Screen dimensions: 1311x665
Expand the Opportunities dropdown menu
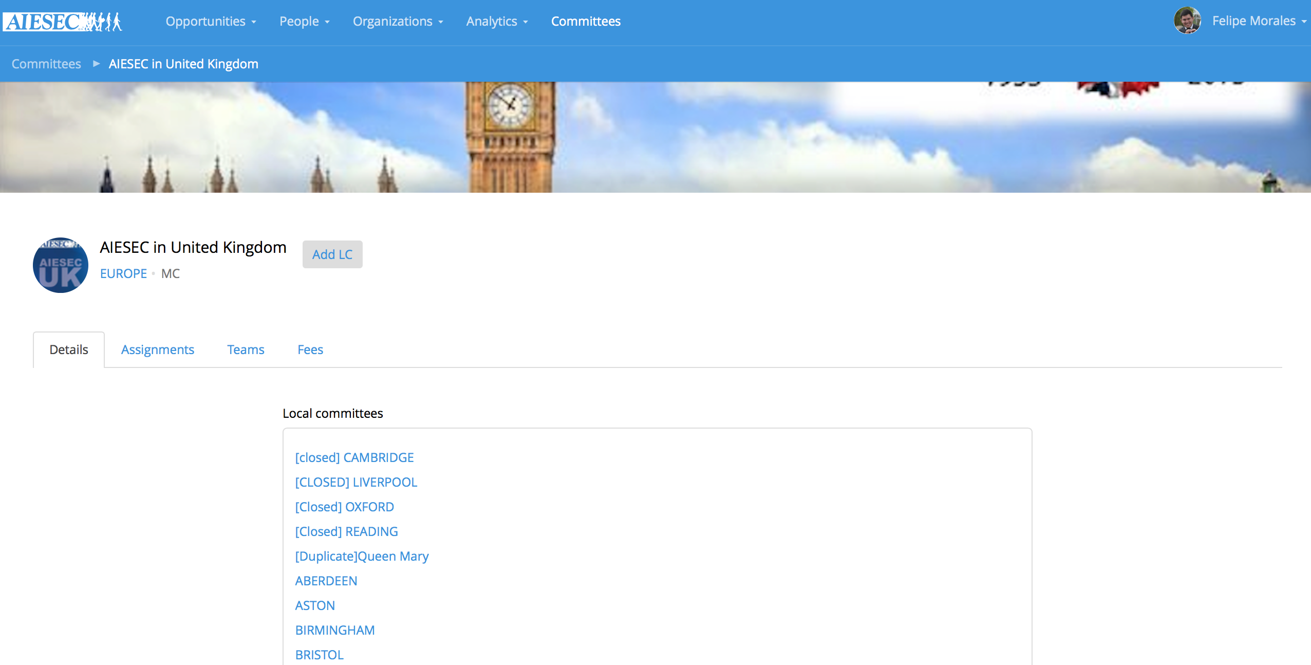(211, 22)
